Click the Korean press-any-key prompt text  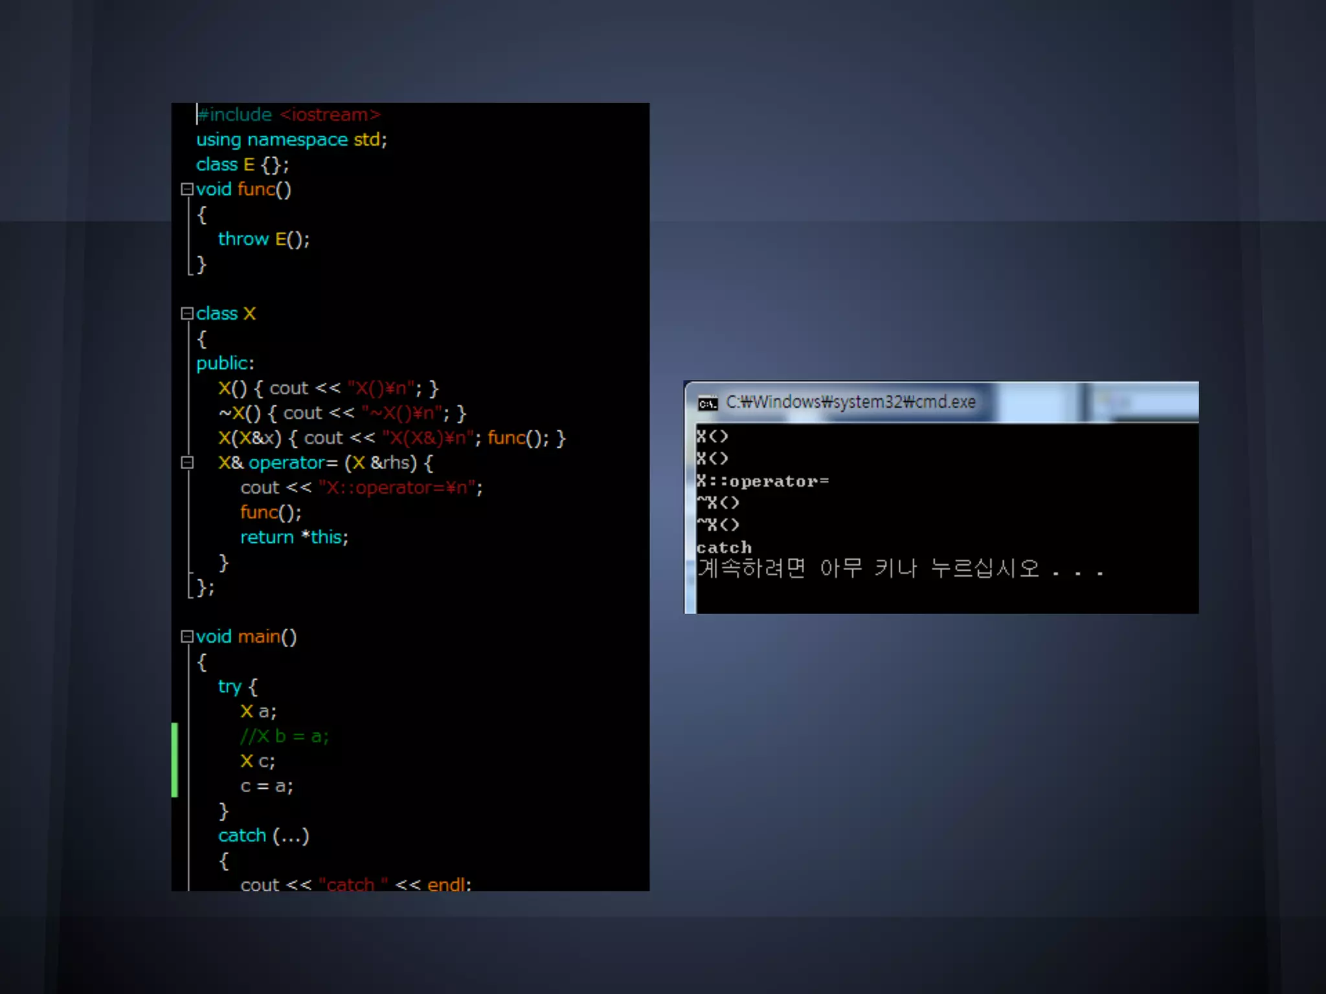coord(900,569)
